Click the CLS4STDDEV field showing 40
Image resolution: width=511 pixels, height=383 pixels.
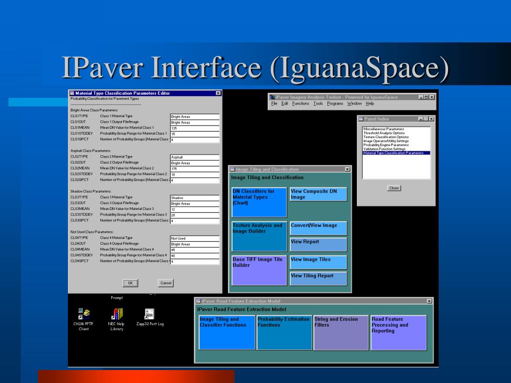[x=195, y=256]
